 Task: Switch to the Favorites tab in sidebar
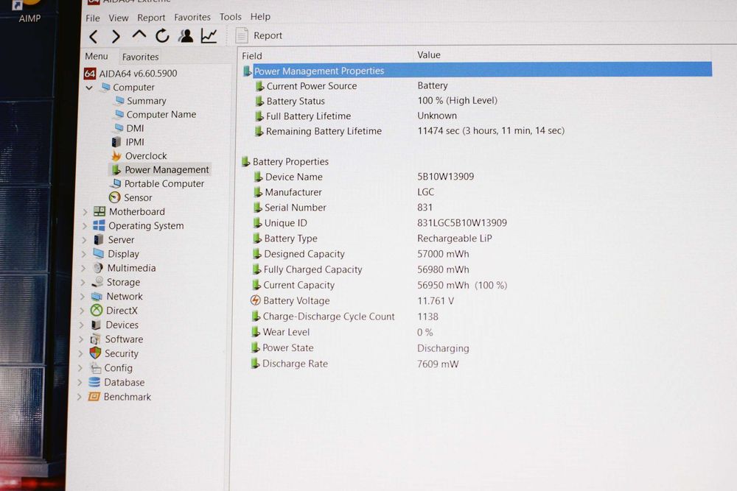coord(140,57)
